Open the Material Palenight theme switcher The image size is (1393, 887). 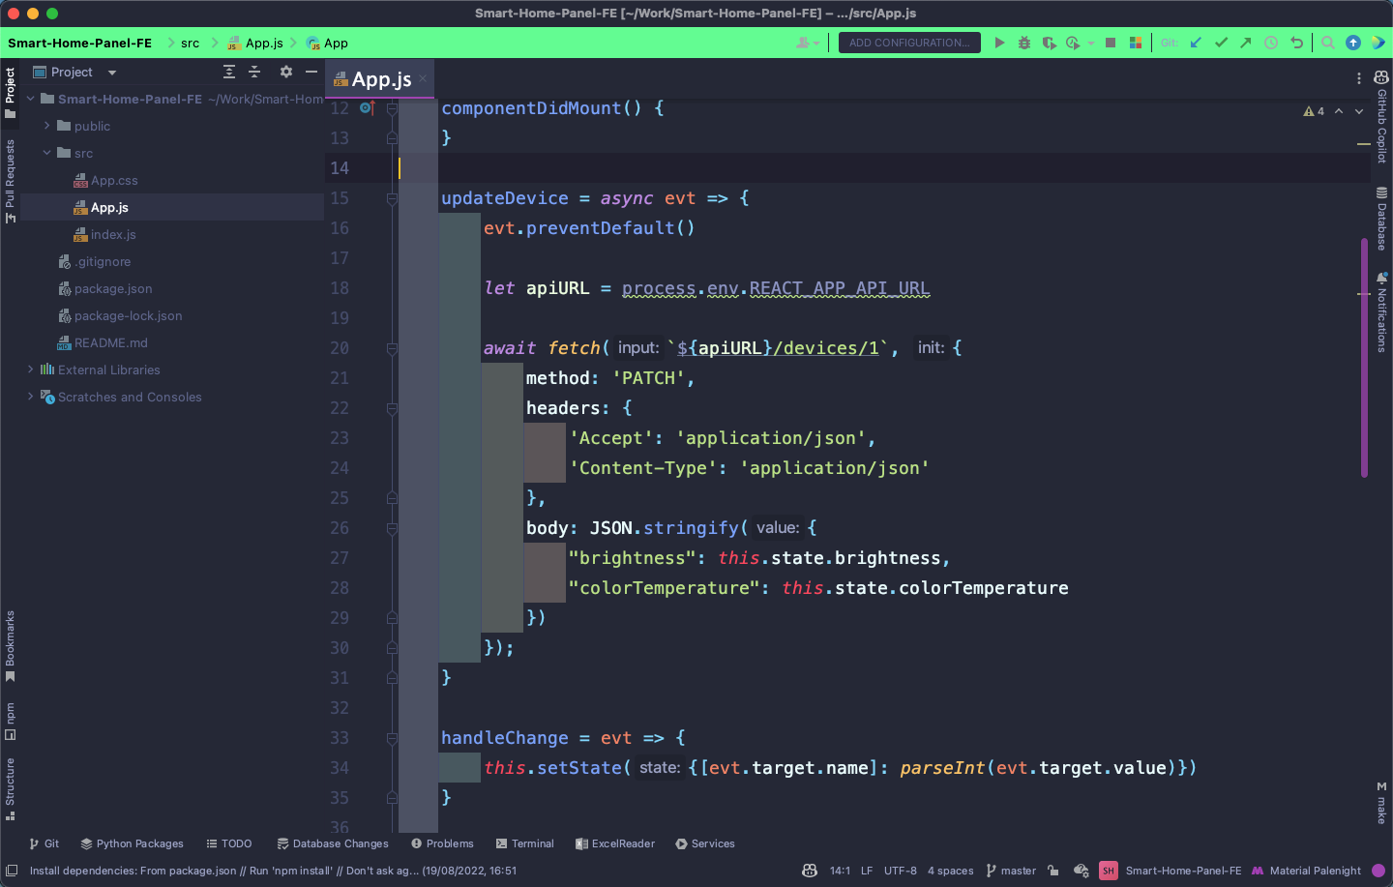click(1306, 871)
